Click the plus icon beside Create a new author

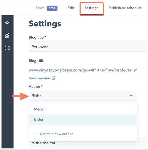pyautogui.click(x=36, y=134)
